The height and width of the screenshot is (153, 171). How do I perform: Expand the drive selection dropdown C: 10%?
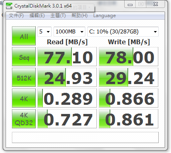point(123,31)
